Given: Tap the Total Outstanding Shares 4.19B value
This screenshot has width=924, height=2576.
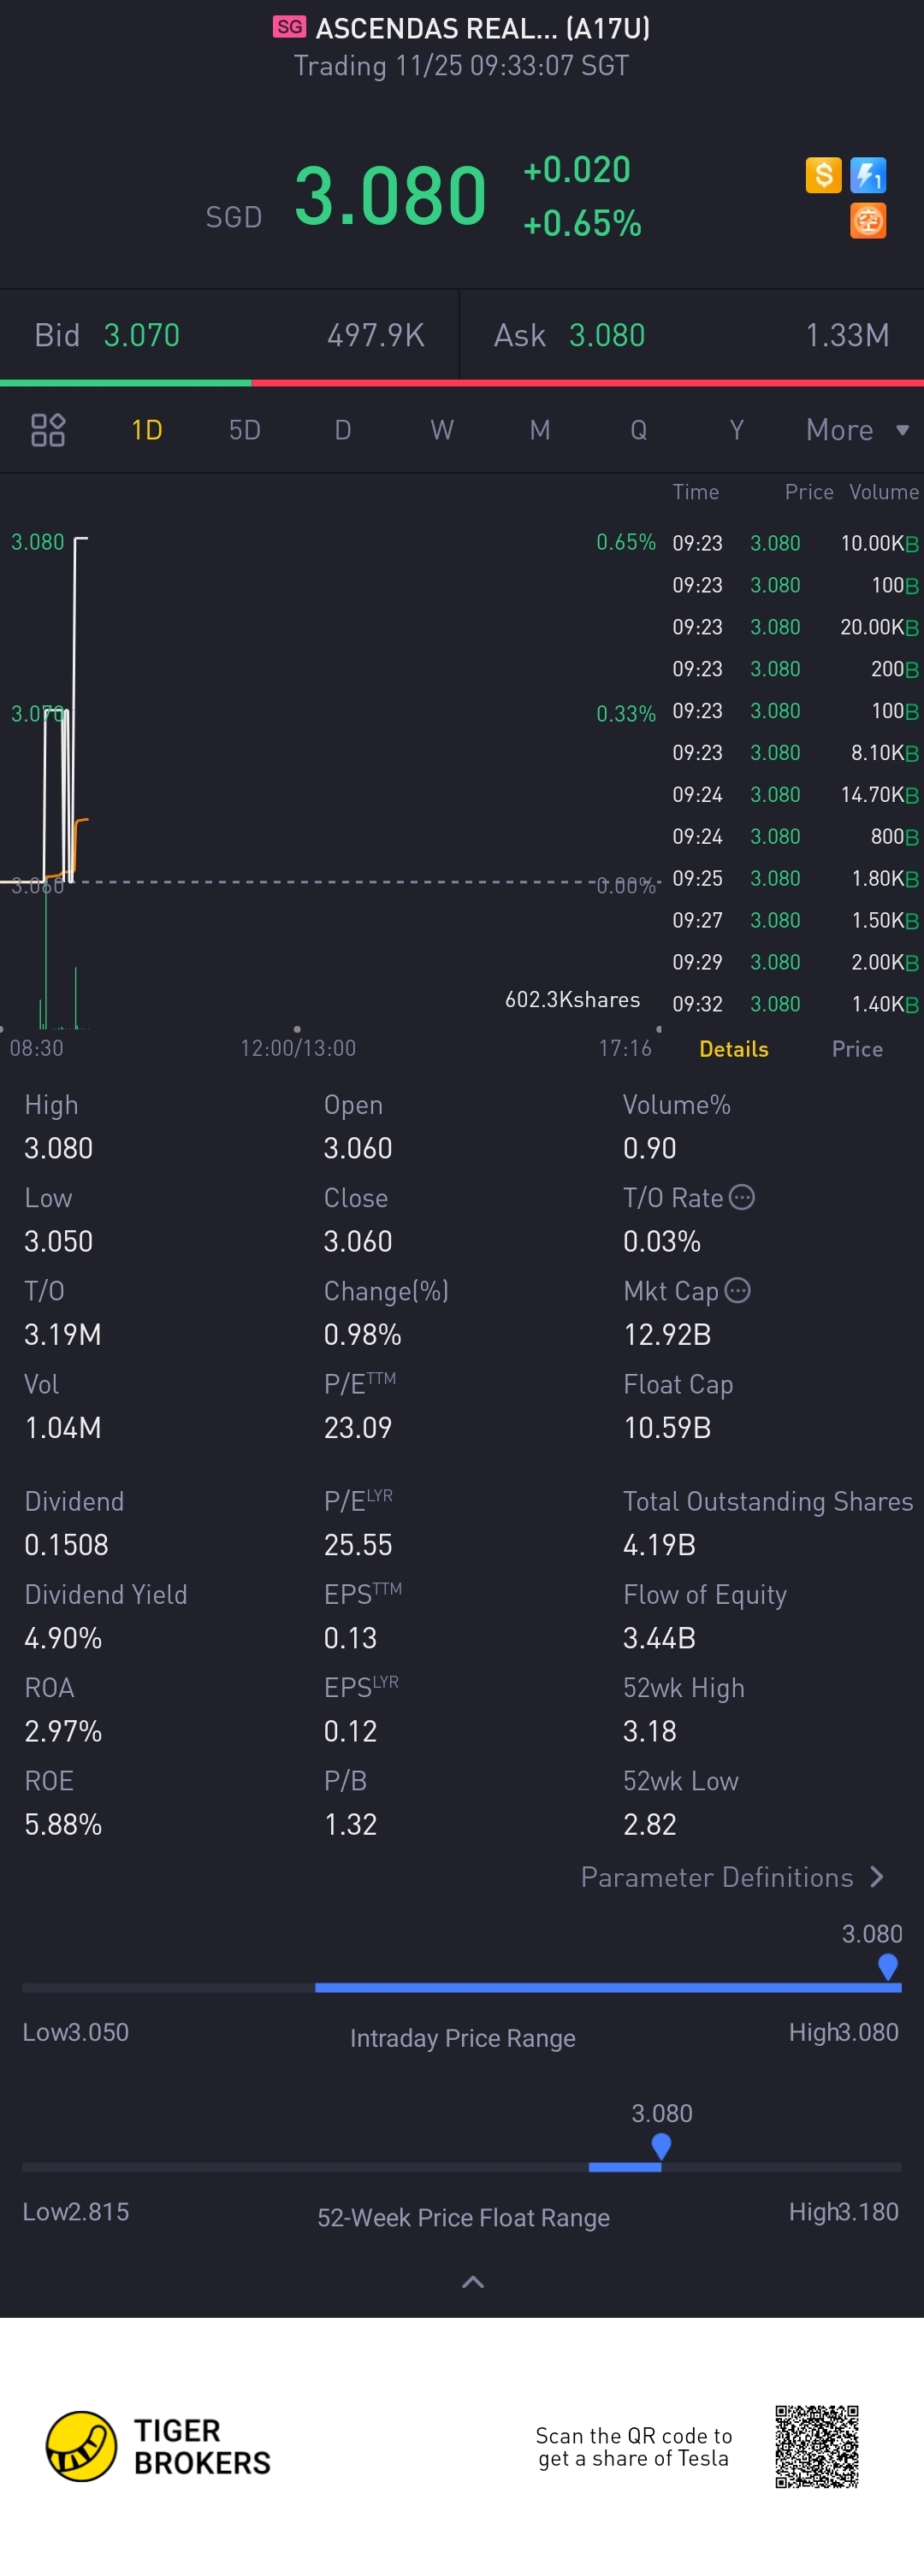Looking at the screenshot, I should (659, 1545).
